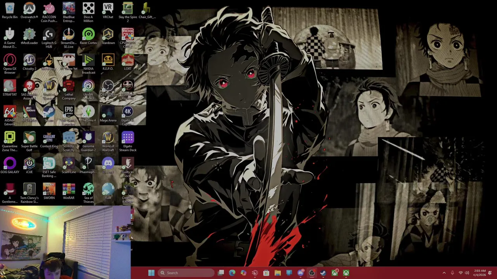Select Tom Clancy's Rainbow Six icon
The width and height of the screenshot is (497, 279).
pyautogui.click(x=29, y=193)
